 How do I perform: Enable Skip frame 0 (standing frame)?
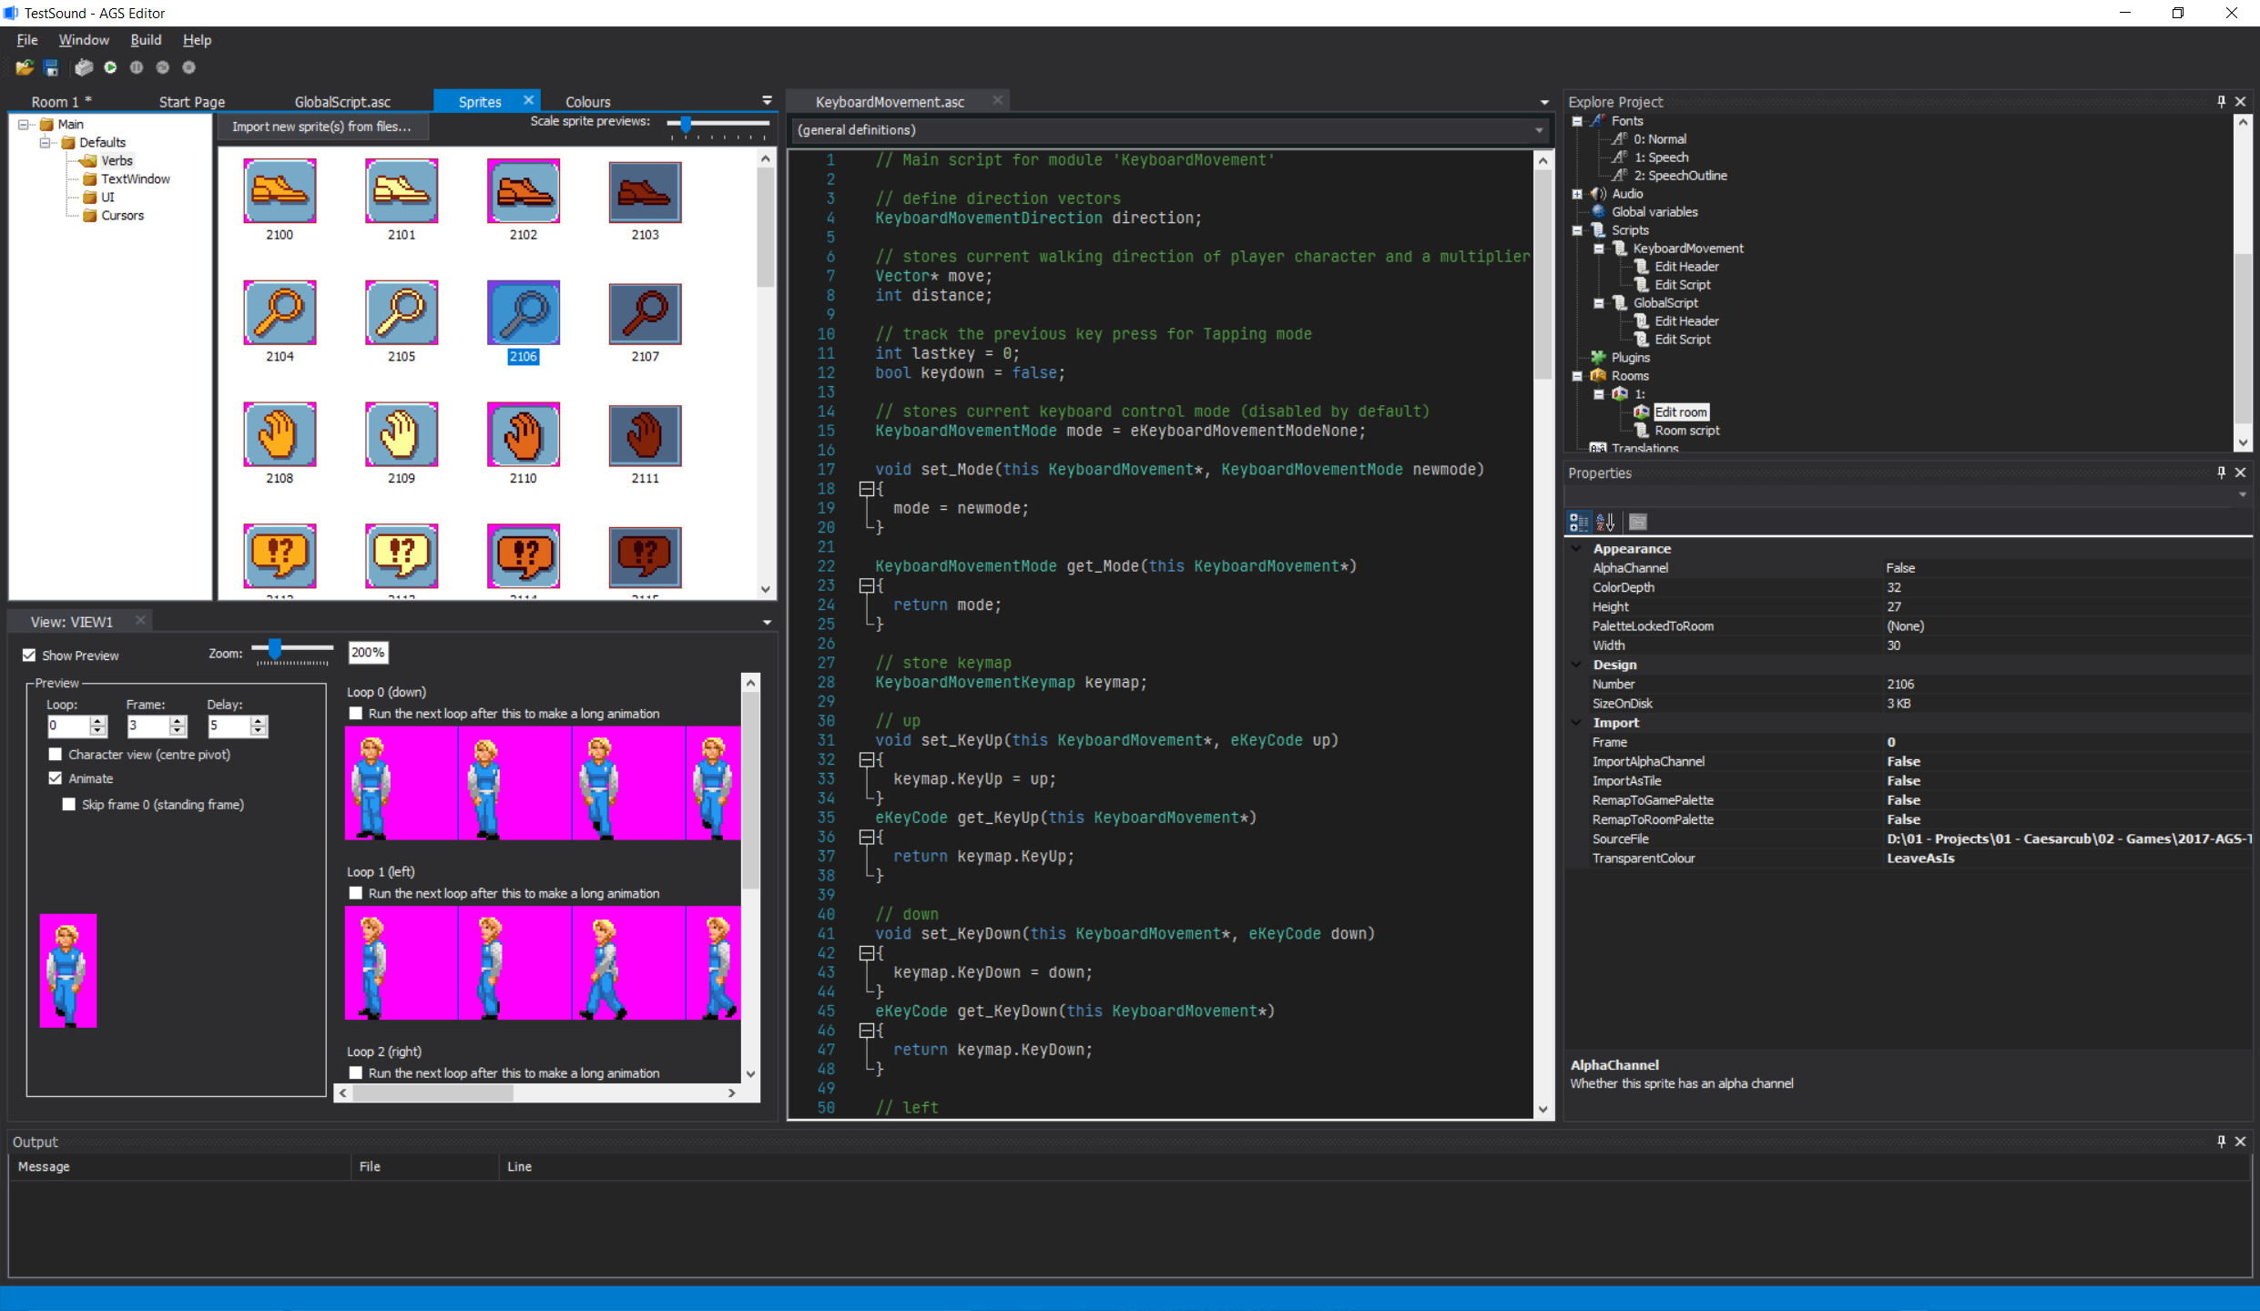pyautogui.click(x=68, y=804)
